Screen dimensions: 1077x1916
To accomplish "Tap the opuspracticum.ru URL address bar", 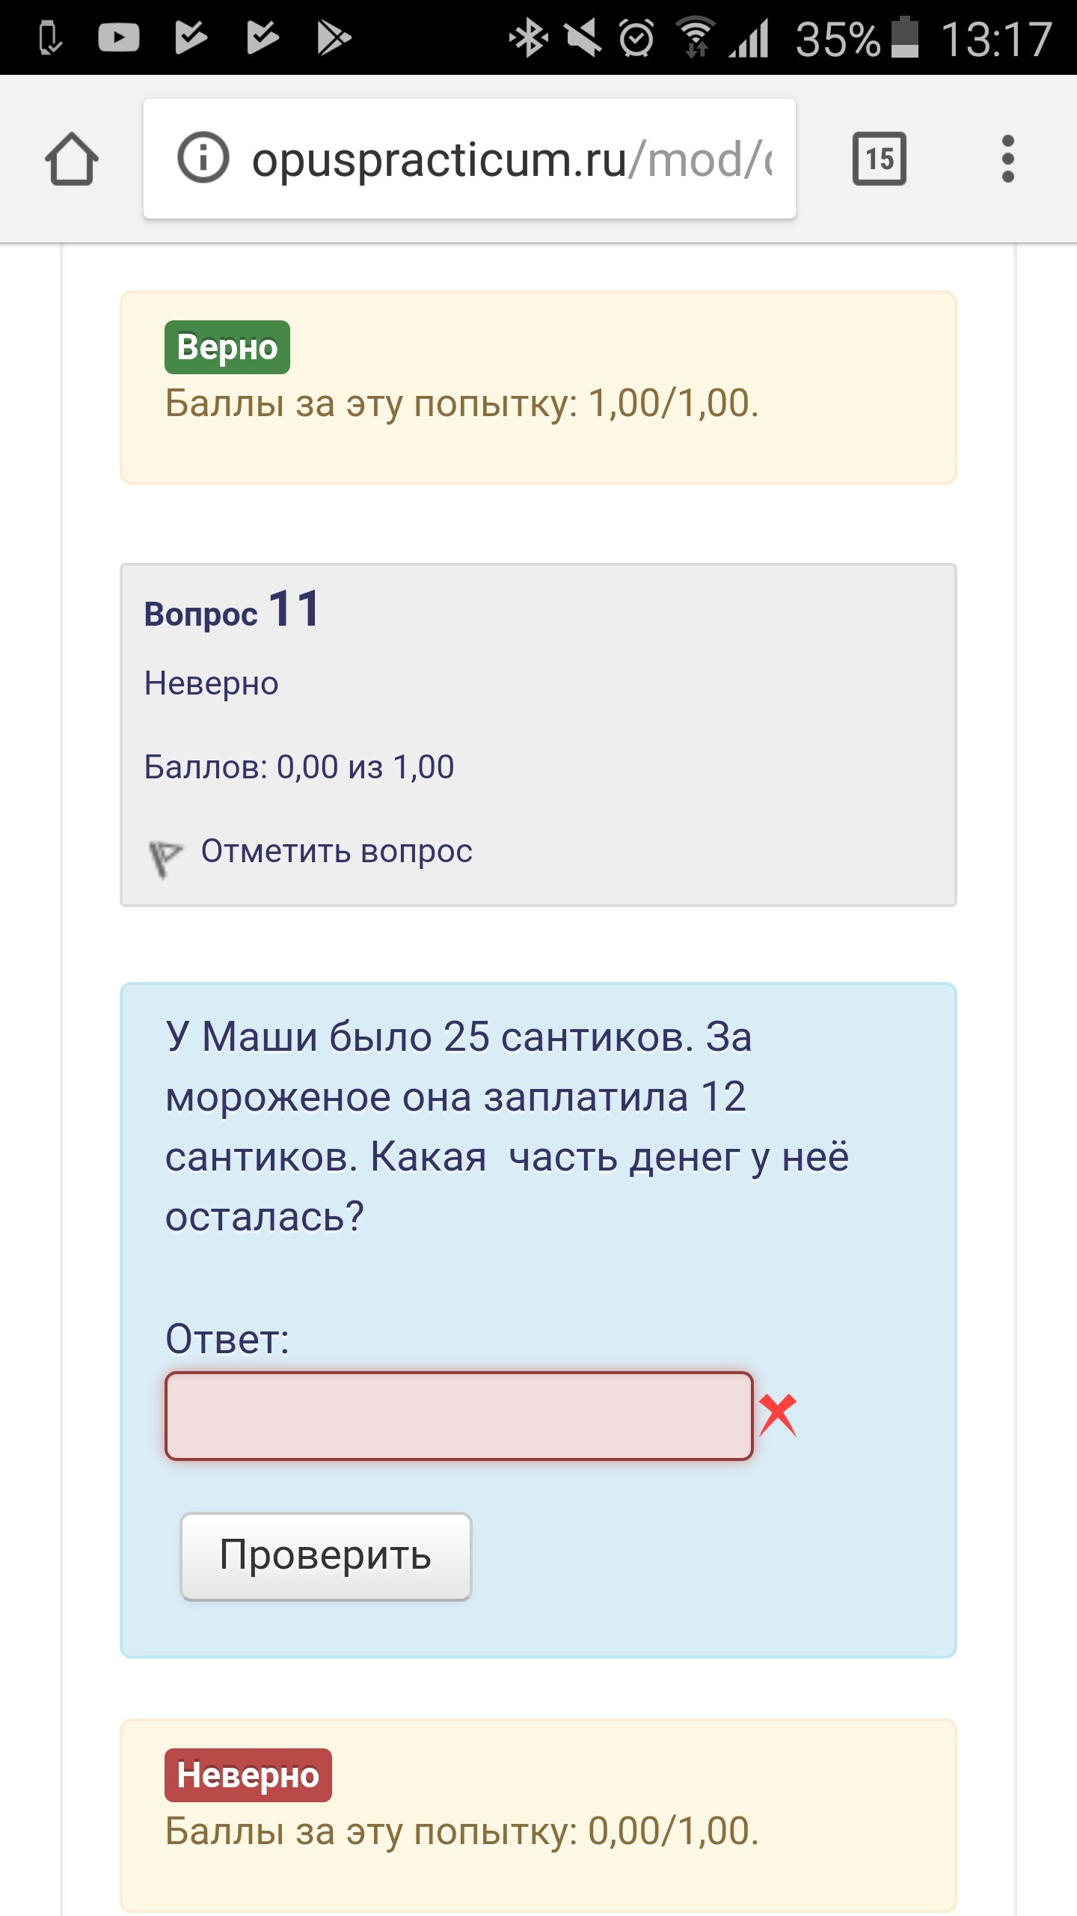I will [x=470, y=159].
